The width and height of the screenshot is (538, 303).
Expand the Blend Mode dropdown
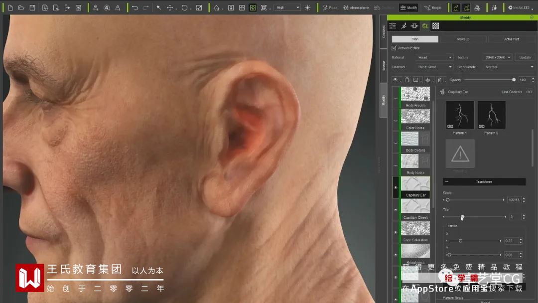pos(509,67)
